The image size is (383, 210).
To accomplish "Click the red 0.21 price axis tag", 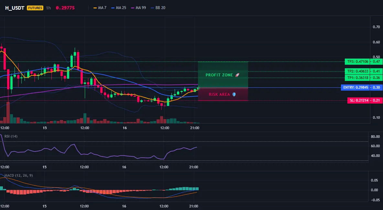I will tap(376, 101).
